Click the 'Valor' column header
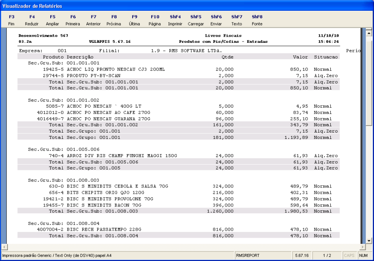This screenshot has width=374, height=261. pyautogui.click(x=300, y=57)
